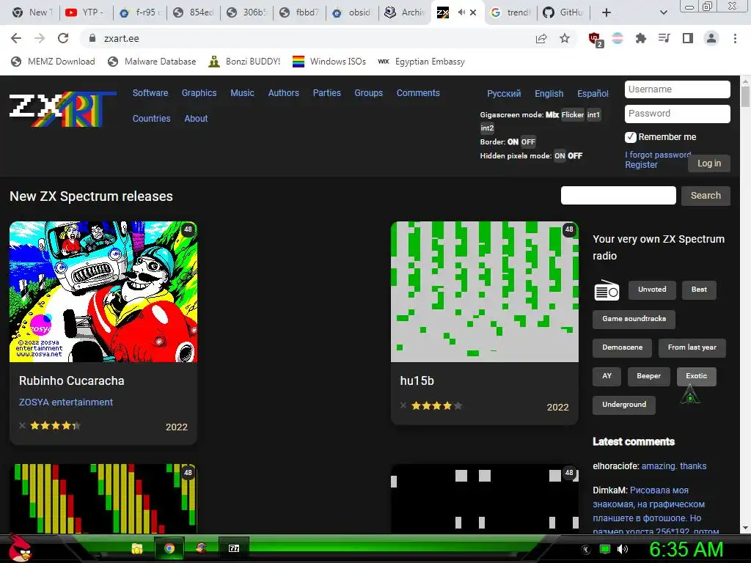Go back with the browser back arrow
Viewport: 751px width, 563px height.
click(16, 38)
